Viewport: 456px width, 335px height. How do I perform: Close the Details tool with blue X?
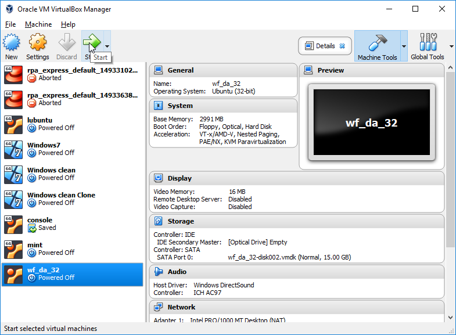click(x=342, y=46)
